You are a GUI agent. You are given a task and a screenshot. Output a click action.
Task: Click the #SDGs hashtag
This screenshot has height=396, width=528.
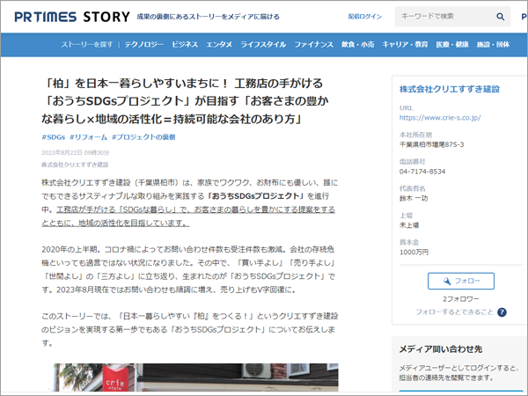tap(53, 137)
